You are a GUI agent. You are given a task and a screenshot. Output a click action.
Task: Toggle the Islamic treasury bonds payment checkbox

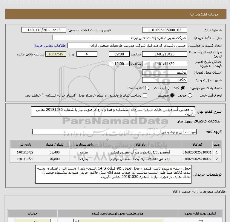(x=145, y=95)
